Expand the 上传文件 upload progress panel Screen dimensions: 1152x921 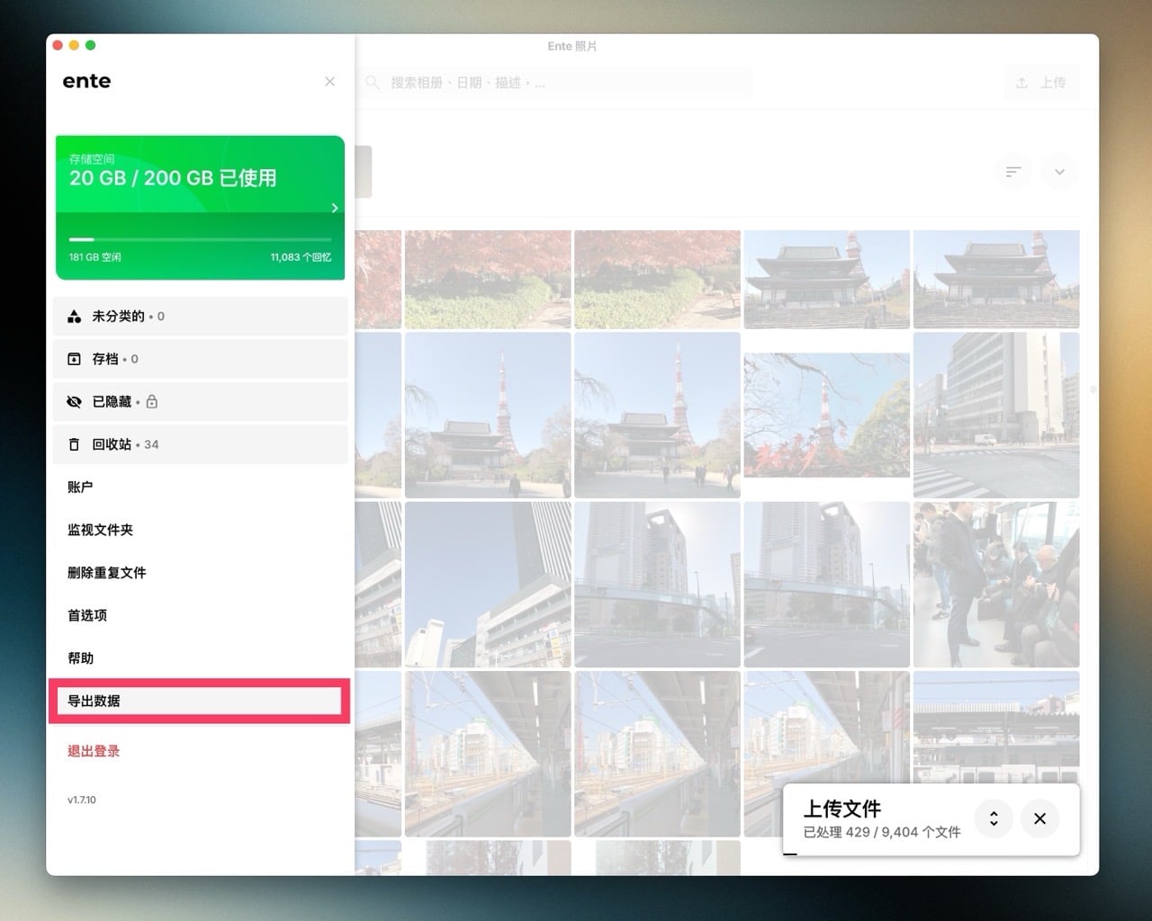(x=994, y=818)
